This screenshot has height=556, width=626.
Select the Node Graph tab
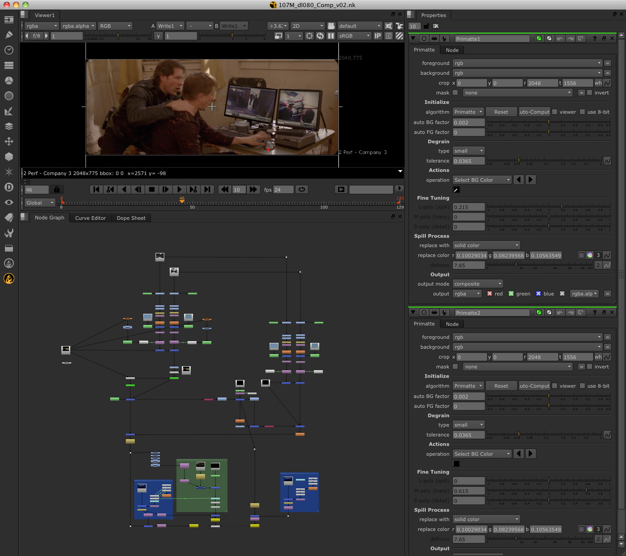[49, 218]
